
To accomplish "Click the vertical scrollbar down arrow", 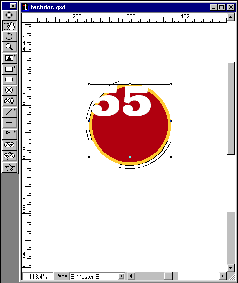I will pos(231,268).
